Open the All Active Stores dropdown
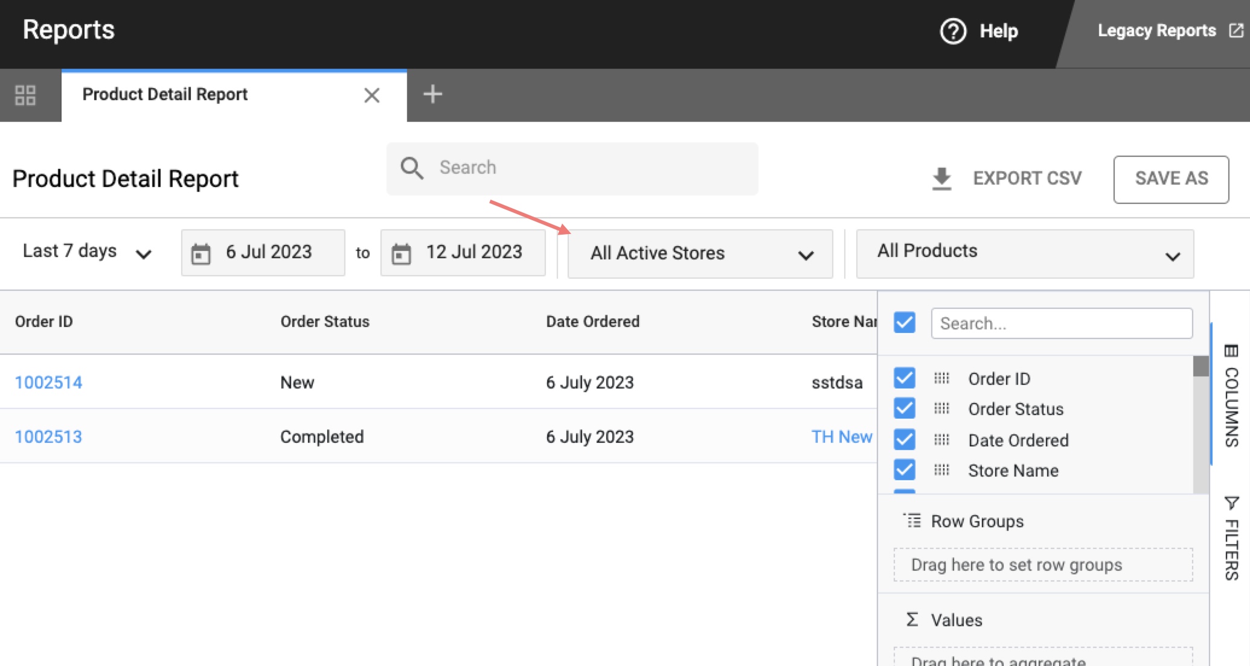Image resolution: width=1250 pixels, height=666 pixels. (x=700, y=253)
